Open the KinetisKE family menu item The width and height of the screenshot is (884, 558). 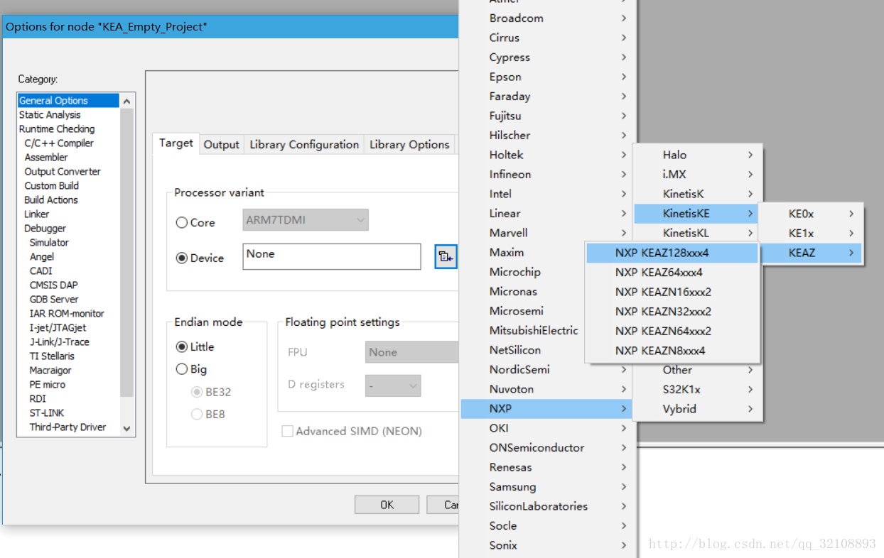[x=696, y=214]
